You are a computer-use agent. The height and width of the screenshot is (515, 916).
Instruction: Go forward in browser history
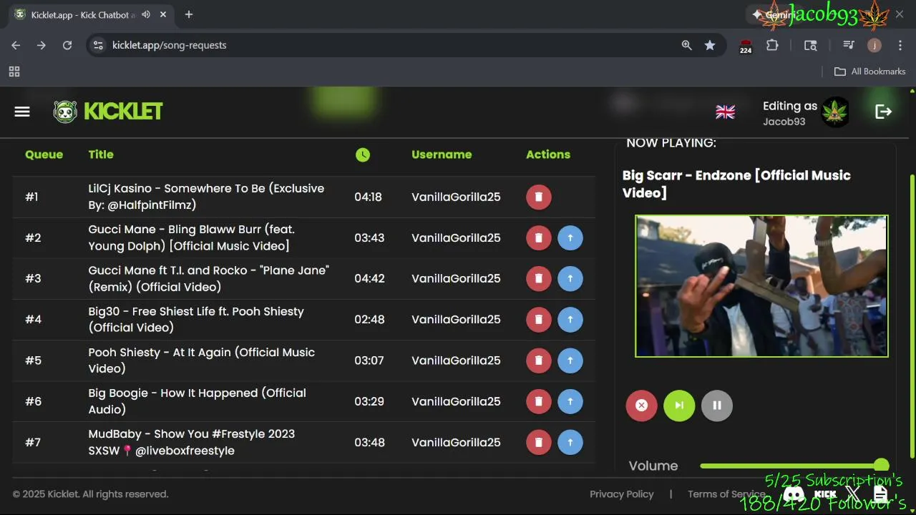pyautogui.click(x=42, y=45)
